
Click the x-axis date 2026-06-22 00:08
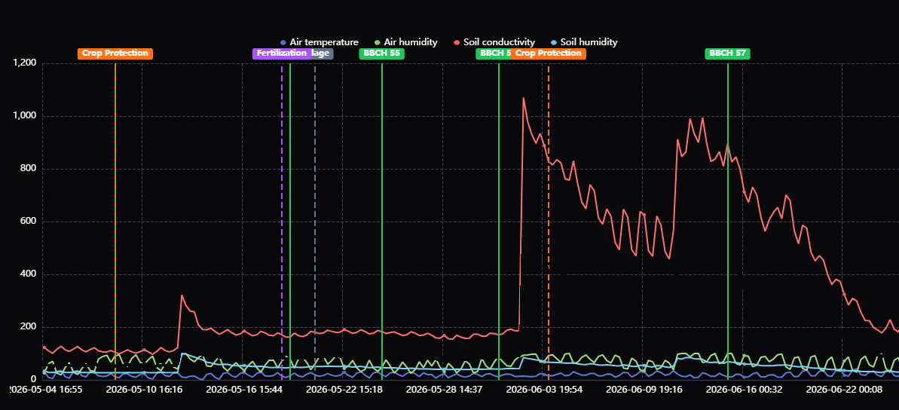click(842, 390)
